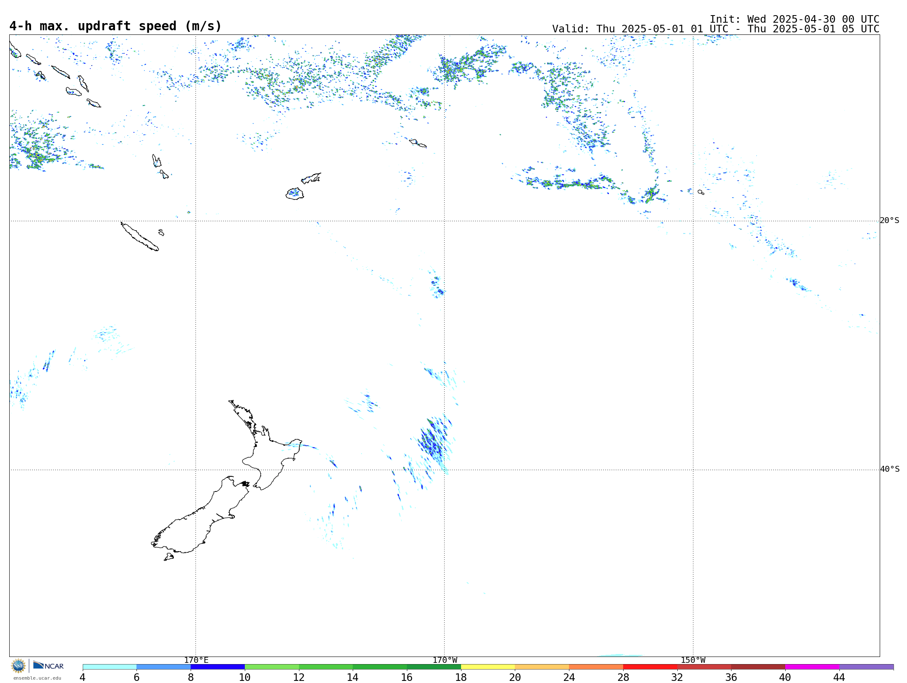Viewport: 907px width, 683px height.
Task: Pick the light orange 20–24 colorbar segment
Action: point(542,667)
